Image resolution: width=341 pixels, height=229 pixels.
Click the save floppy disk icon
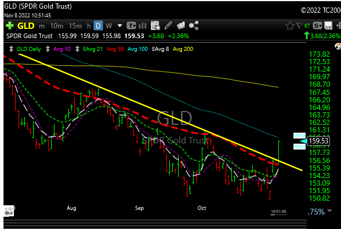328,25
